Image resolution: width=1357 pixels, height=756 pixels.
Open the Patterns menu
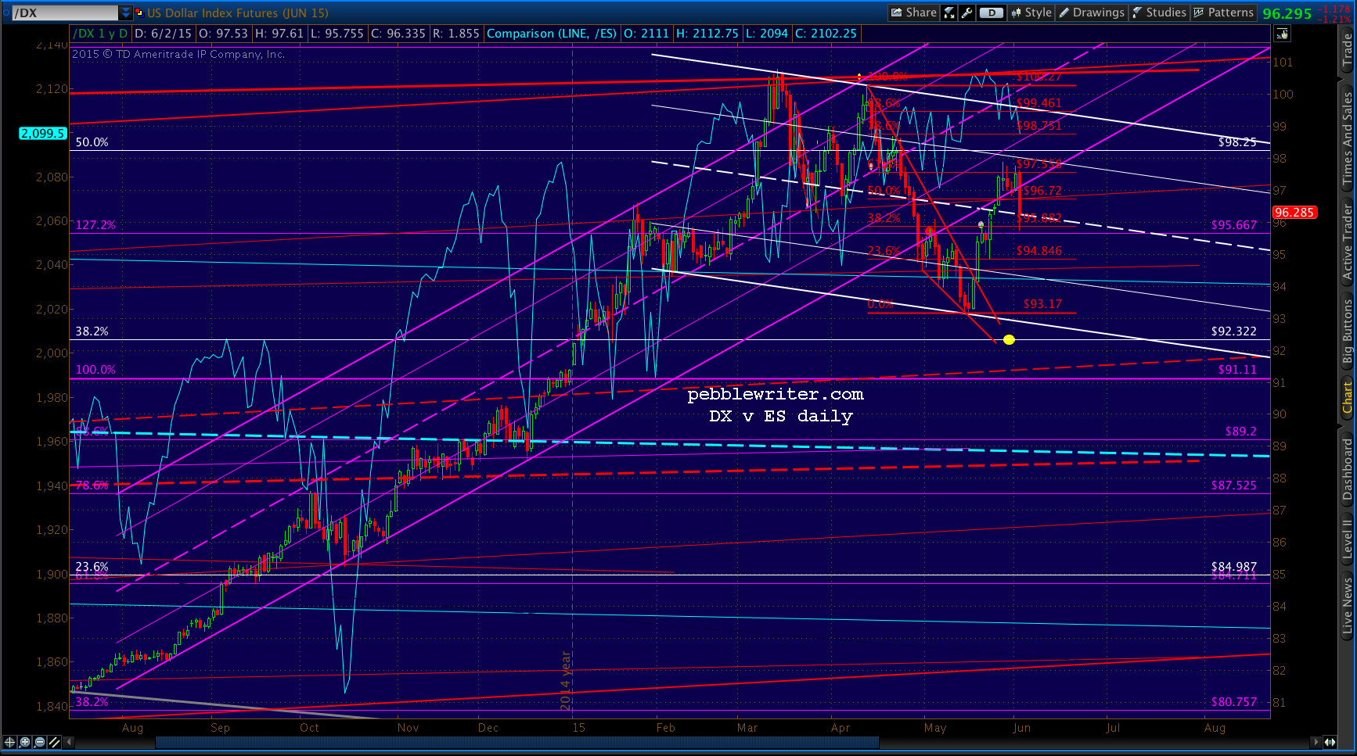pyautogui.click(x=1223, y=13)
